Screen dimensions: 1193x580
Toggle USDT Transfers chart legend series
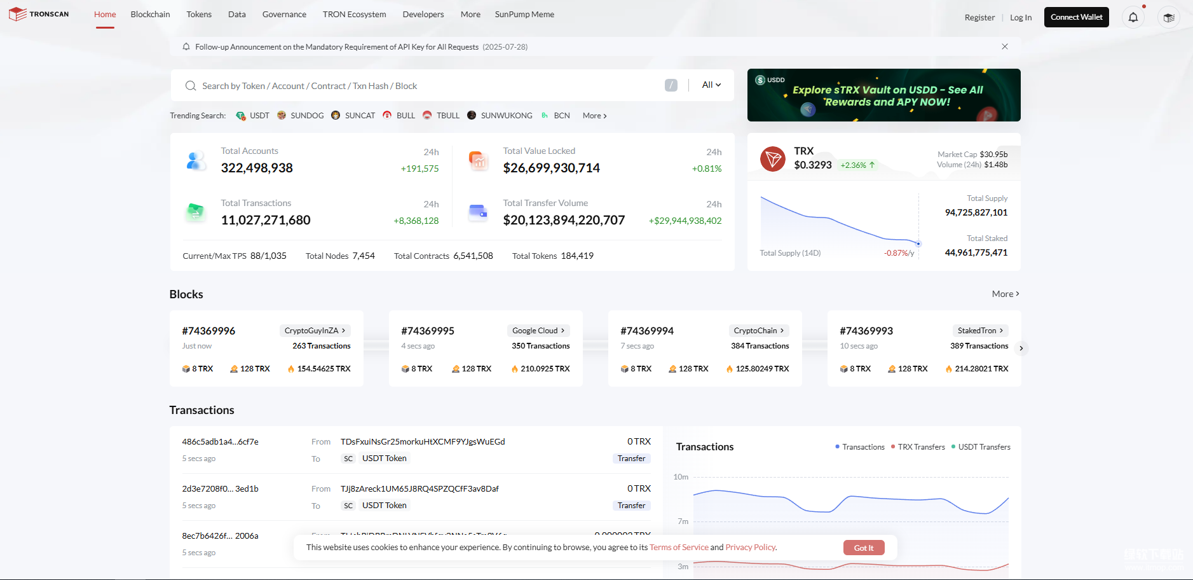click(x=981, y=447)
